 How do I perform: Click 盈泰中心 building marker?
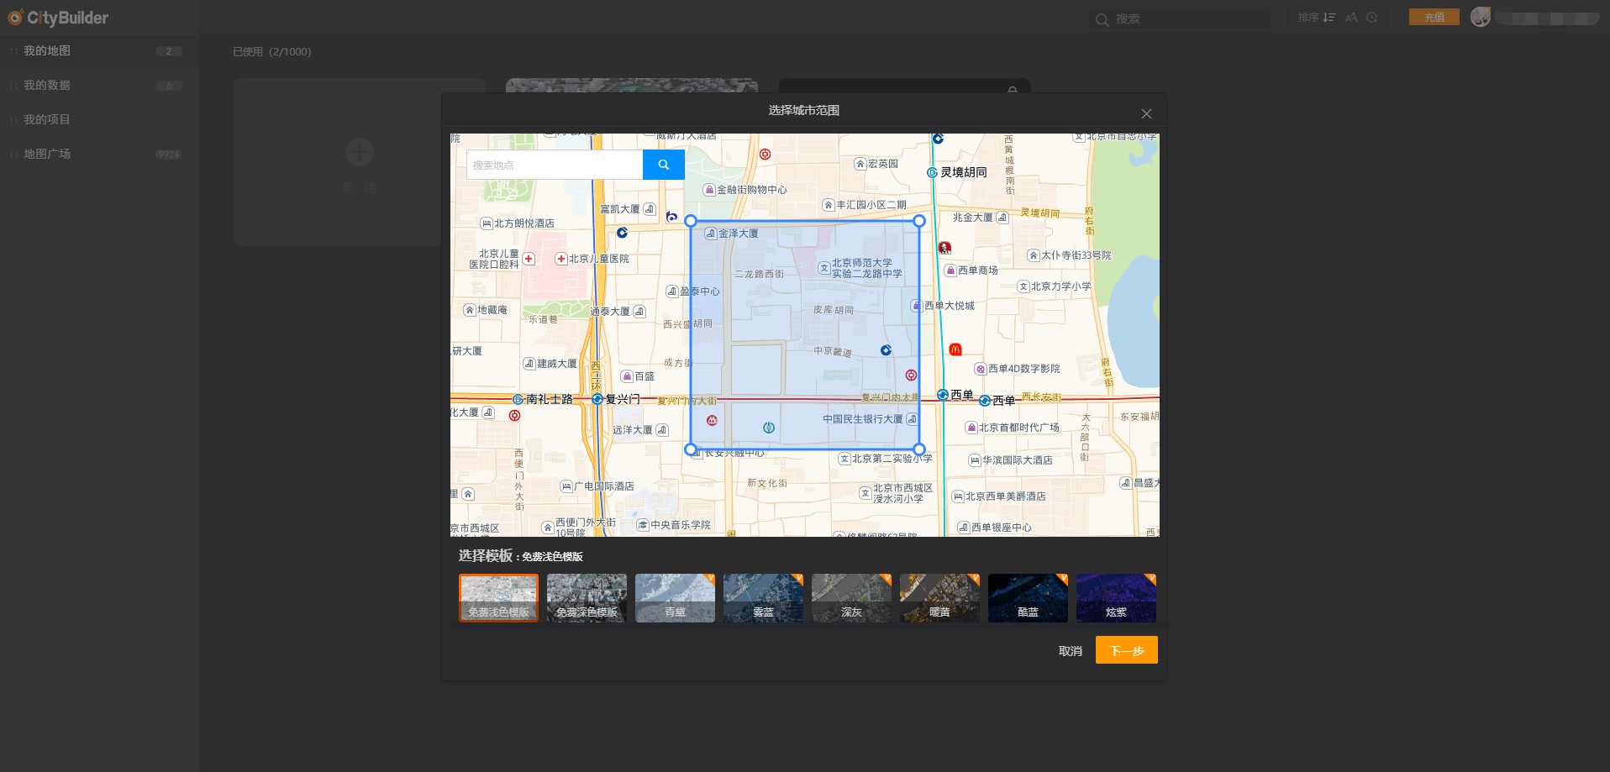(672, 291)
